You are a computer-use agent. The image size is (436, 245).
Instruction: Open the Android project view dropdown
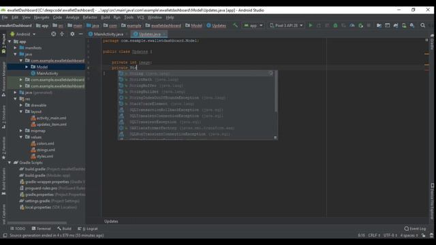(x=22, y=34)
